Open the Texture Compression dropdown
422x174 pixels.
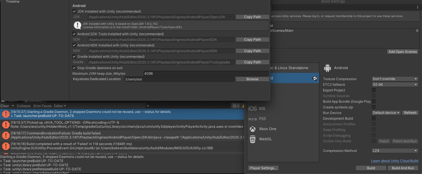(395, 79)
